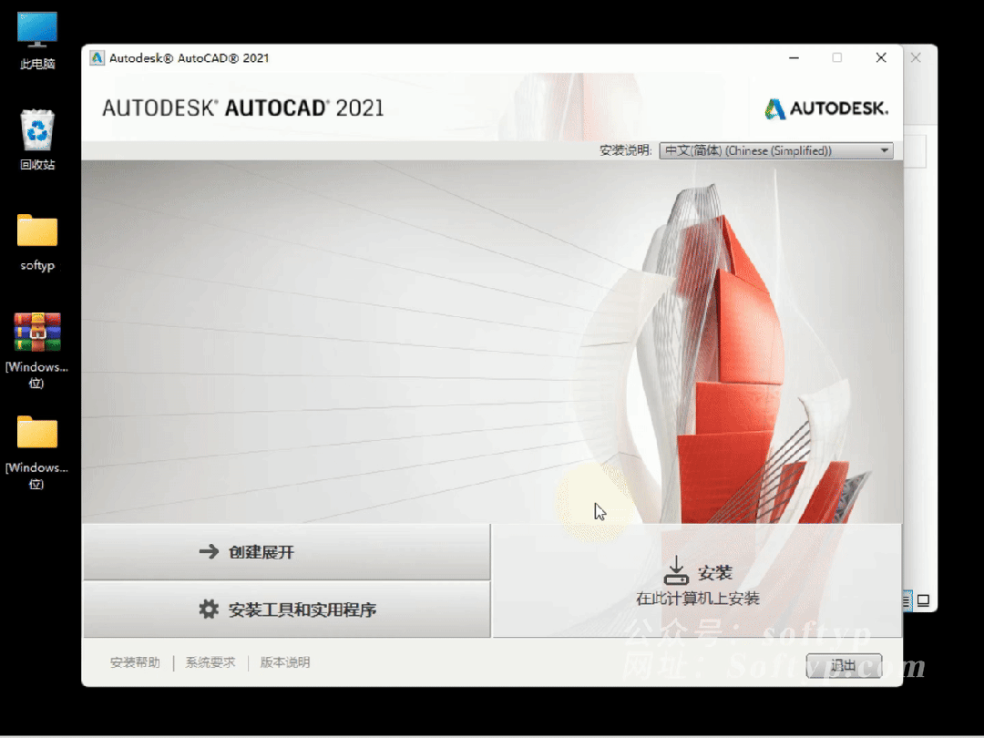The width and height of the screenshot is (984, 738).
Task: Open the 安装帮助 link
Action: coord(135,662)
